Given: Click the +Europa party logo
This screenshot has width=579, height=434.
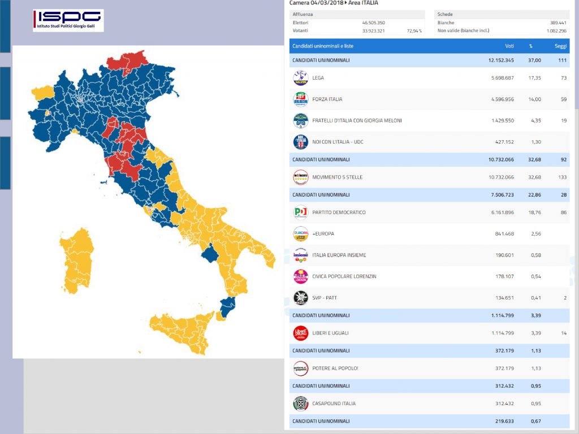Looking at the screenshot, I should tap(300, 233).
